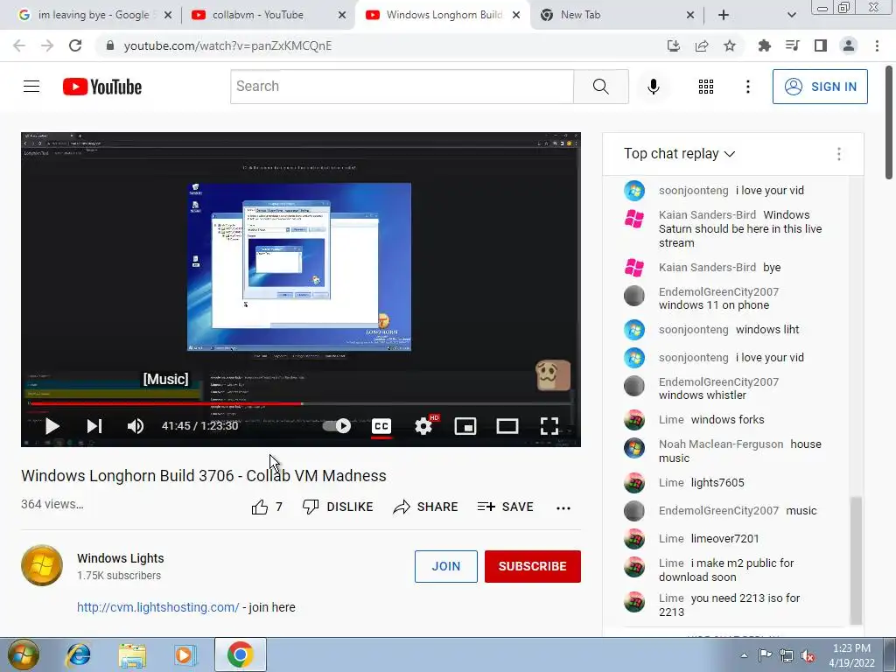Mute the video volume

tap(136, 426)
